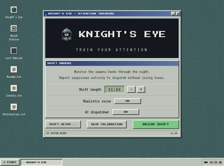
Task: Open the Shift Setup... dialog
Action: point(63,124)
